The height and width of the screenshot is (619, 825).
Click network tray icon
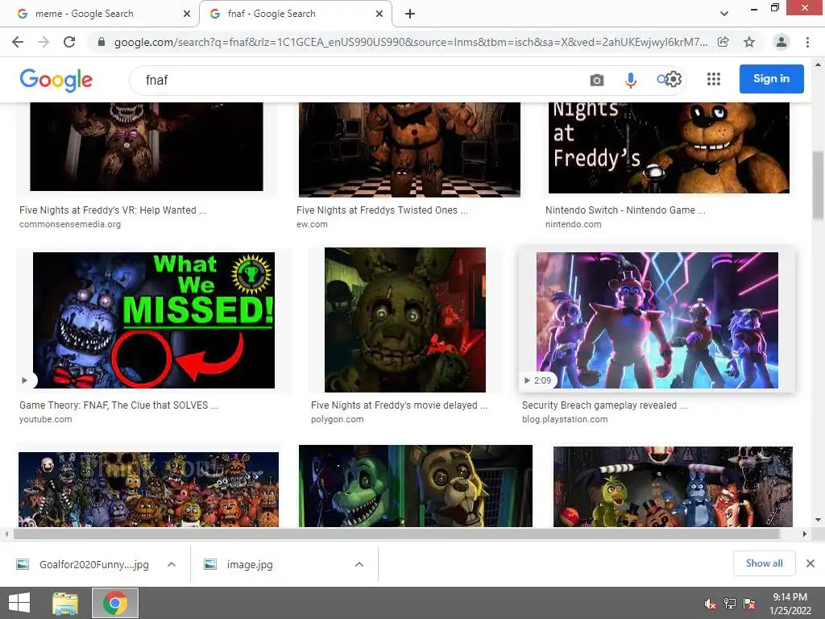[730, 604]
